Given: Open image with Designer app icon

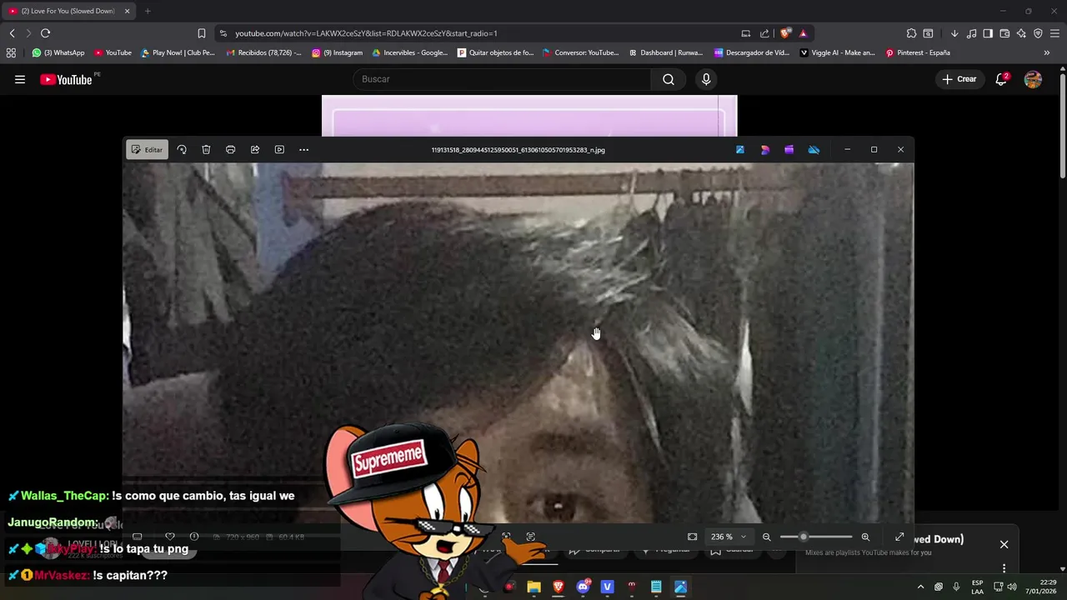Looking at the screenshot, I should coord(765,150).
